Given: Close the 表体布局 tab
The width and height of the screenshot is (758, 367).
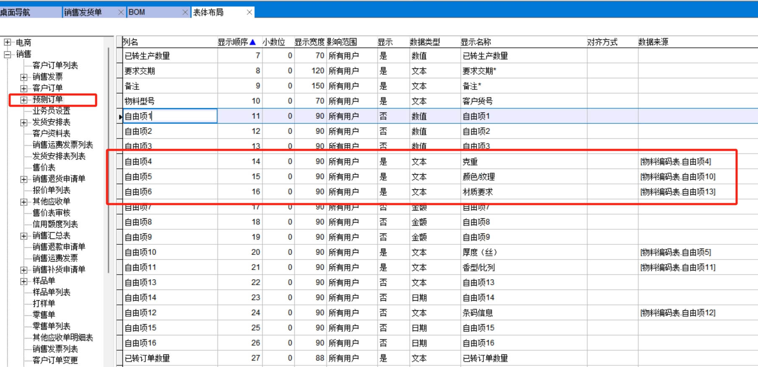Looking at the screenshot, I should coord(249,12).
